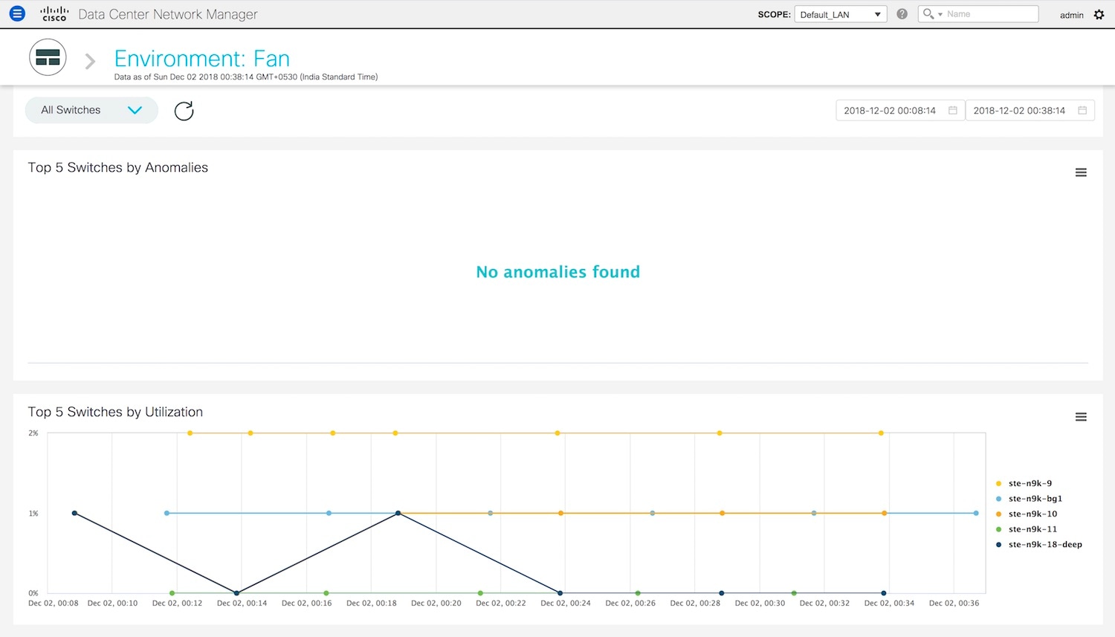Click the dashboard home circle icon

(x=48, y=57)
